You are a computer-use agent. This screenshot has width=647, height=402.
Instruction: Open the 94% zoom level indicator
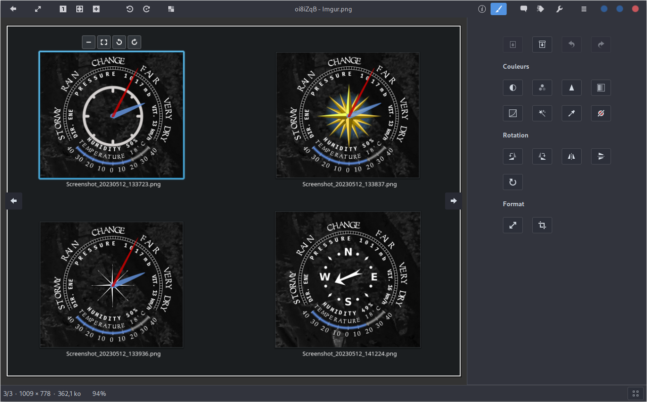click(99, 393)
